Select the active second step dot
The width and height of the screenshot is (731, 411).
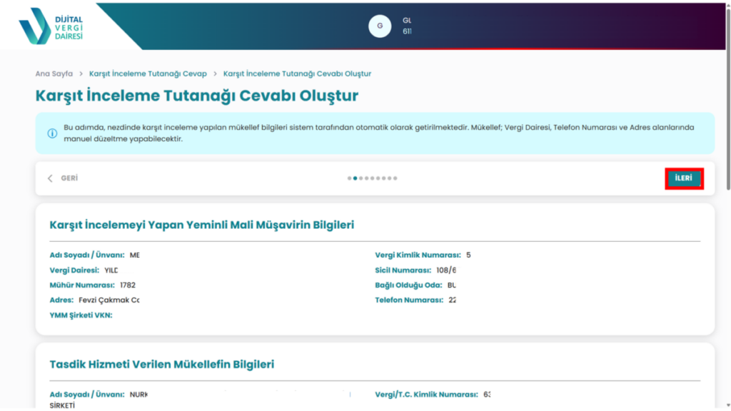[x=356, y=178]
